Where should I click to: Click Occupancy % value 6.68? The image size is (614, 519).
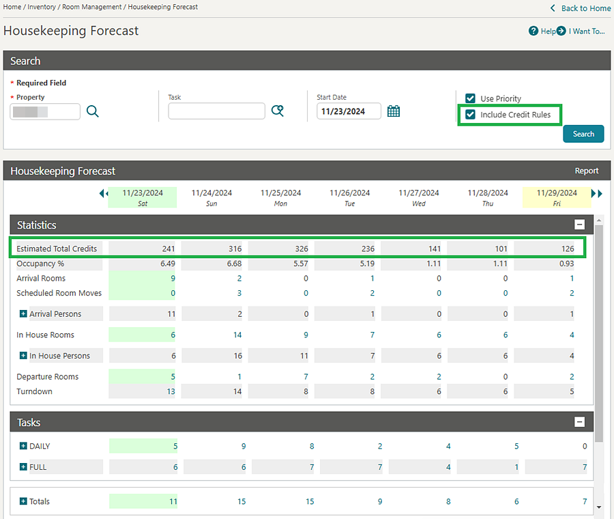pos(234,264)
